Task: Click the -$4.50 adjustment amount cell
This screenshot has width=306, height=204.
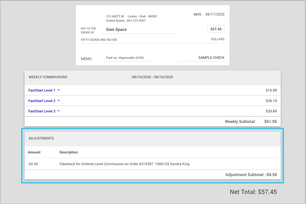Action: tap(33, 164)
